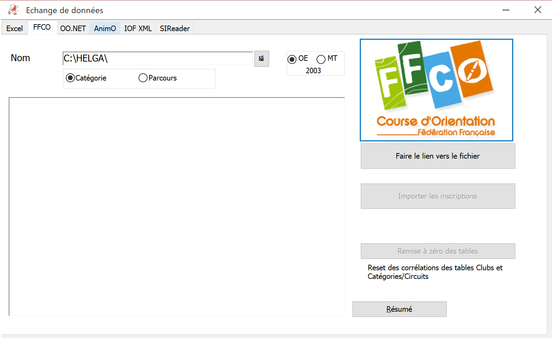Click Remise à zéro des tables
552x338 pixels.
[x=438, y=251]
